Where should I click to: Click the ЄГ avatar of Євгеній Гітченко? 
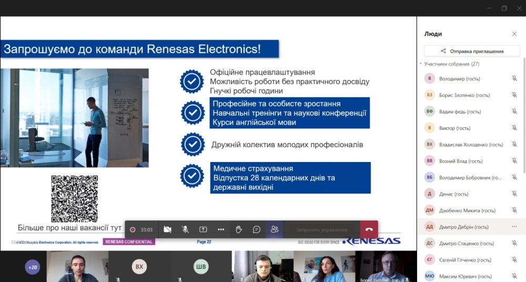429,259
